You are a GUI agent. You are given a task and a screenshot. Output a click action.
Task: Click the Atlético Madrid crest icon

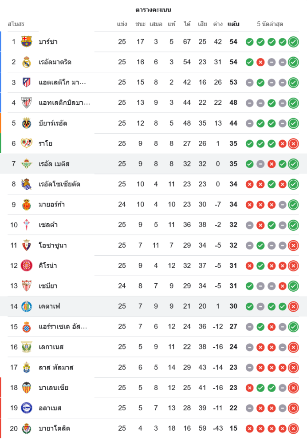pyautogui.click(x=27, y=83)
